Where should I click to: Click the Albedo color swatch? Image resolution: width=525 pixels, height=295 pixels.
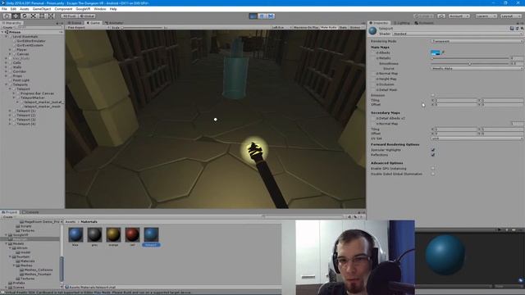[436, 52]
